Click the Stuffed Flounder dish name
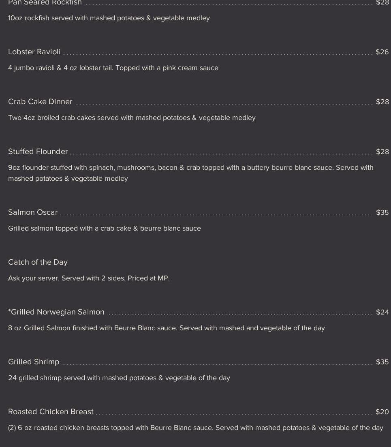The height and width of the screenshot is (447, 391). tap(38, 152)
